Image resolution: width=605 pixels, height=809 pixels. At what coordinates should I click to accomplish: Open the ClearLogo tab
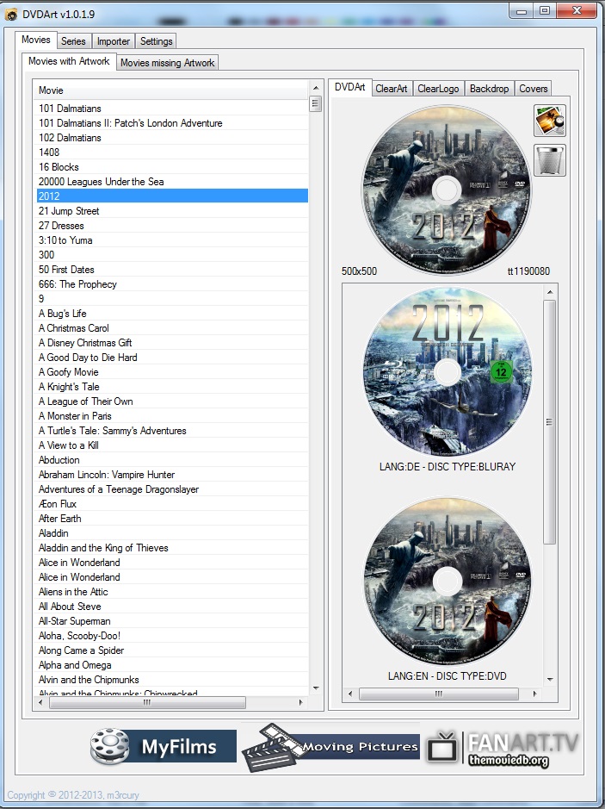[438, 89]
